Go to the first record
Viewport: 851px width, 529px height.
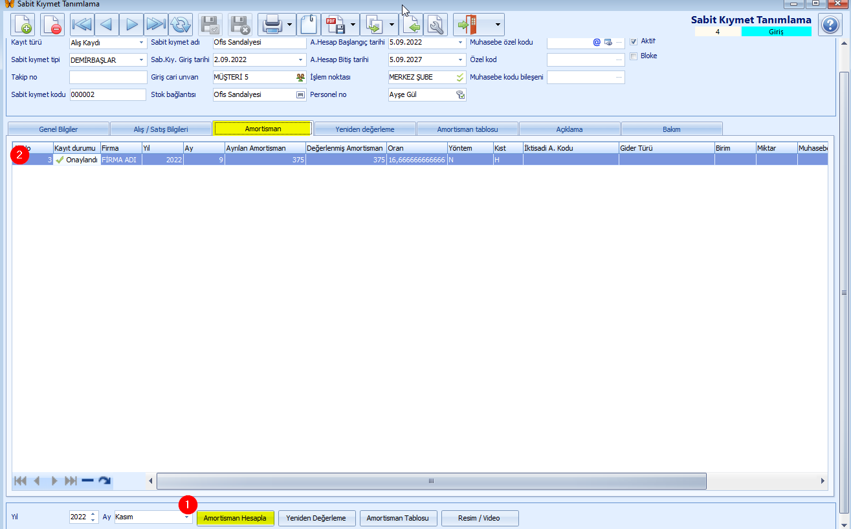82,25
